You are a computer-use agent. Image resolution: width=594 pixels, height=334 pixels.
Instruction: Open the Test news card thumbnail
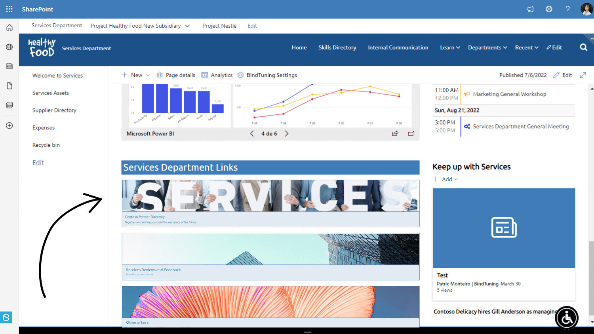(x=504, y=228)
